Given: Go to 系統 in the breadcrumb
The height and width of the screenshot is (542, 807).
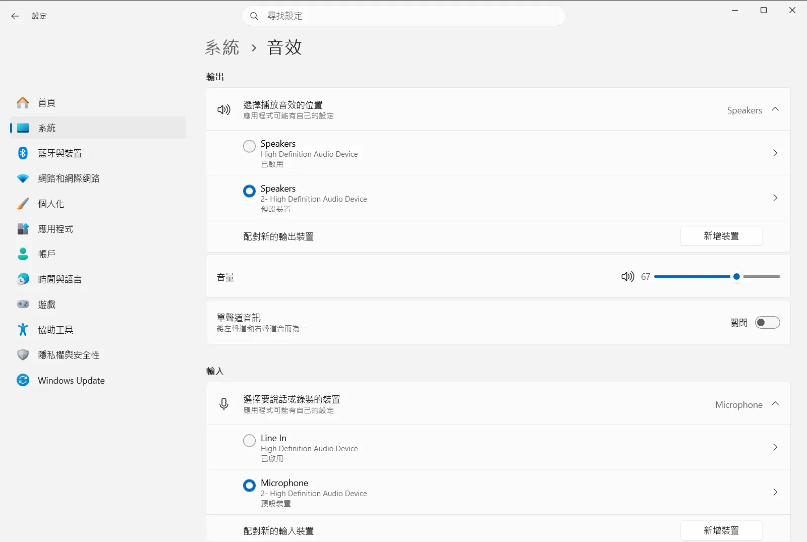Looking at the screenshot, I should tap(222, 47).
